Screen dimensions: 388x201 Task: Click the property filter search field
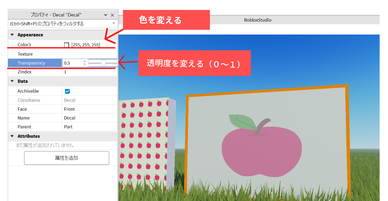(58, 24)
